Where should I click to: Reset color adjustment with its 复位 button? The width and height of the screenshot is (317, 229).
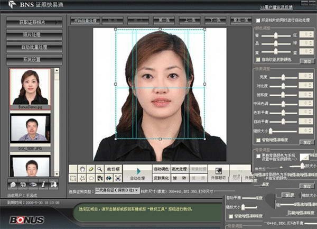pos(307,61)
